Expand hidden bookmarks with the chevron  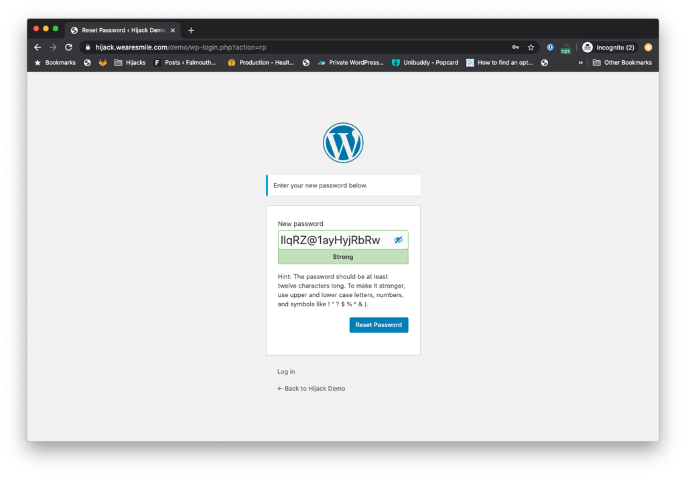[581, 62]
